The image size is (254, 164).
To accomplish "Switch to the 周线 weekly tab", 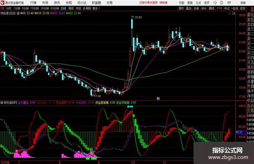I will point(71,8).
